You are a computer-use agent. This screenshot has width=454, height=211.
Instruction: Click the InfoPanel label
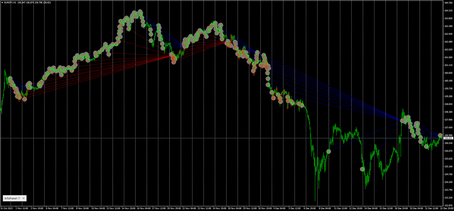coord(11,198)
